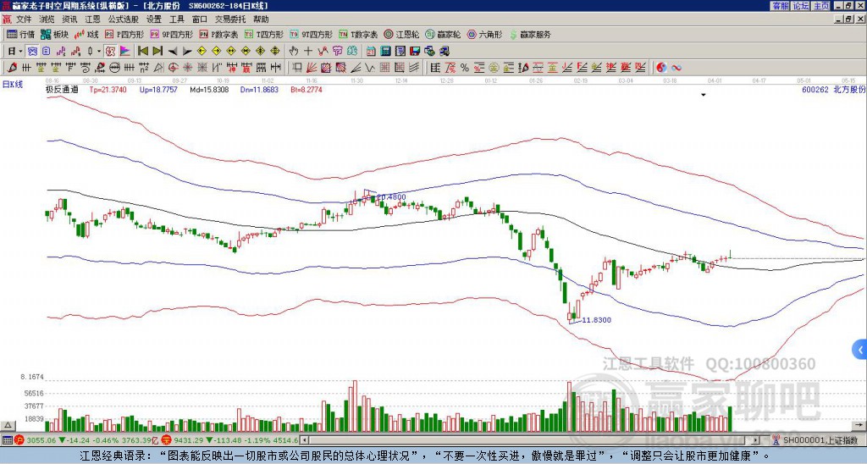This screenshot has height=464, width=867.
Task: Launch the 赢家轮 wheel tool
Action: [x=443, y=34]
